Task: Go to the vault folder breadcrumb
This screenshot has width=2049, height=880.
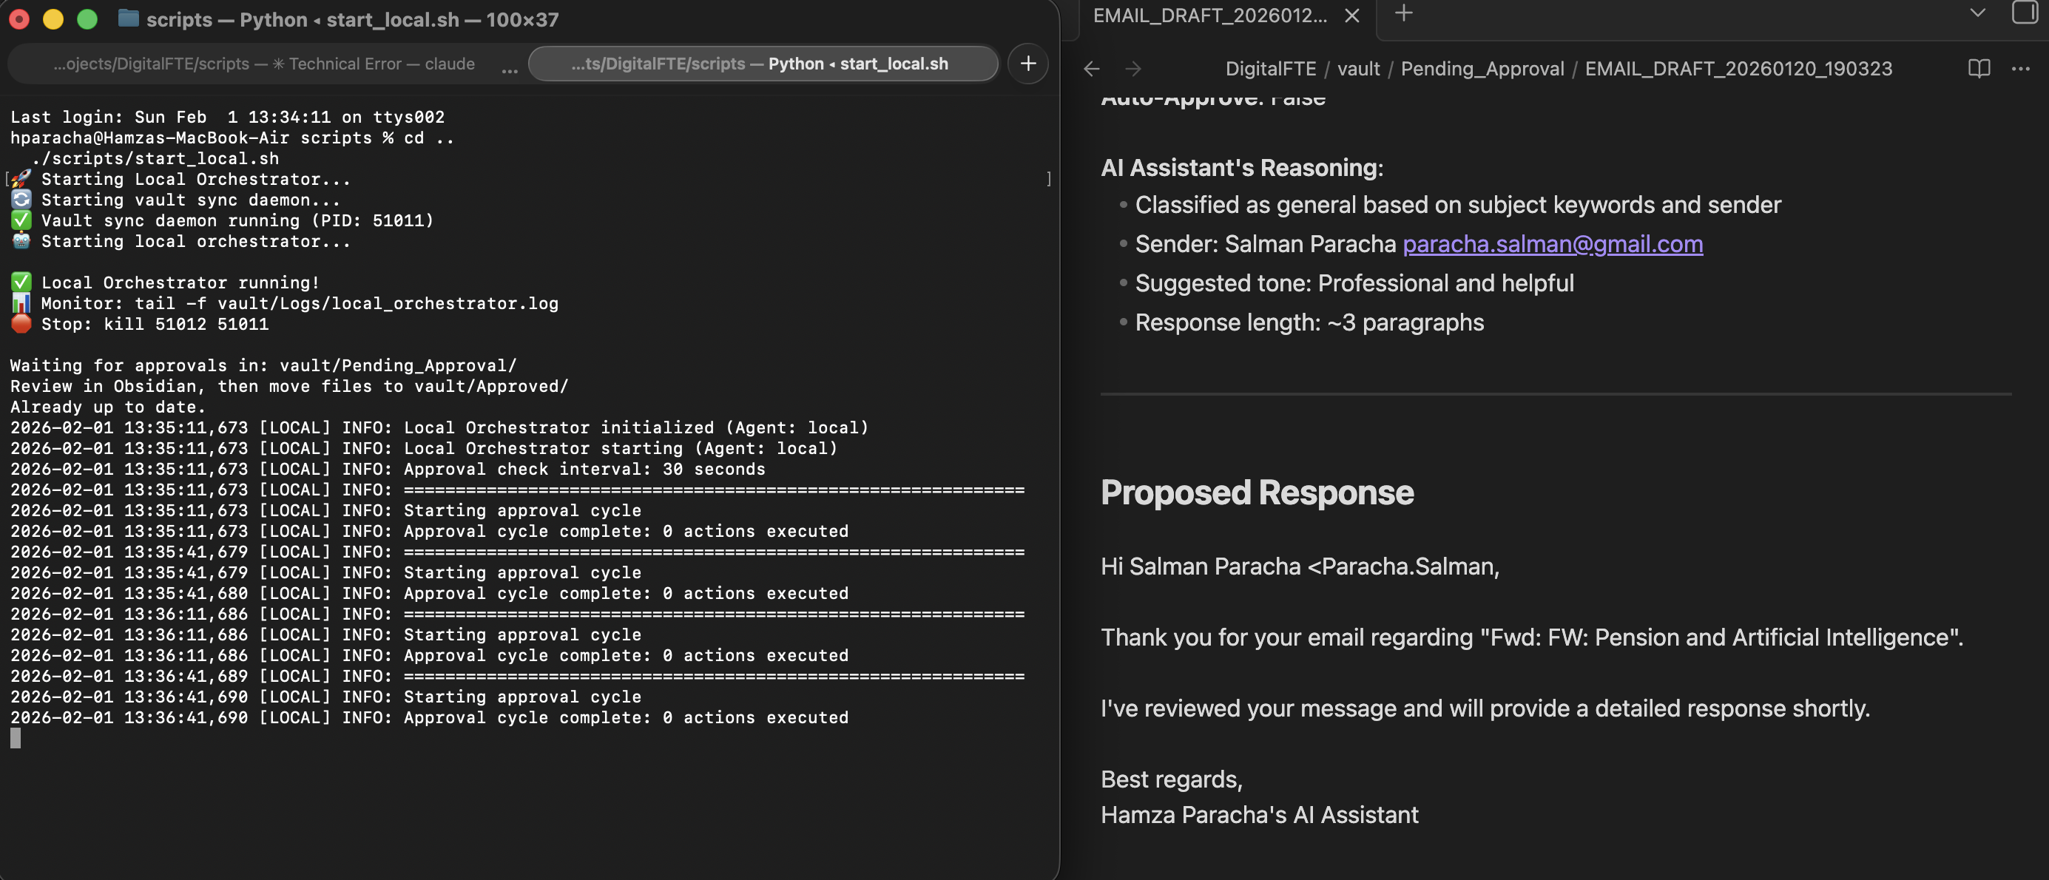Action: click(1358, 70)
